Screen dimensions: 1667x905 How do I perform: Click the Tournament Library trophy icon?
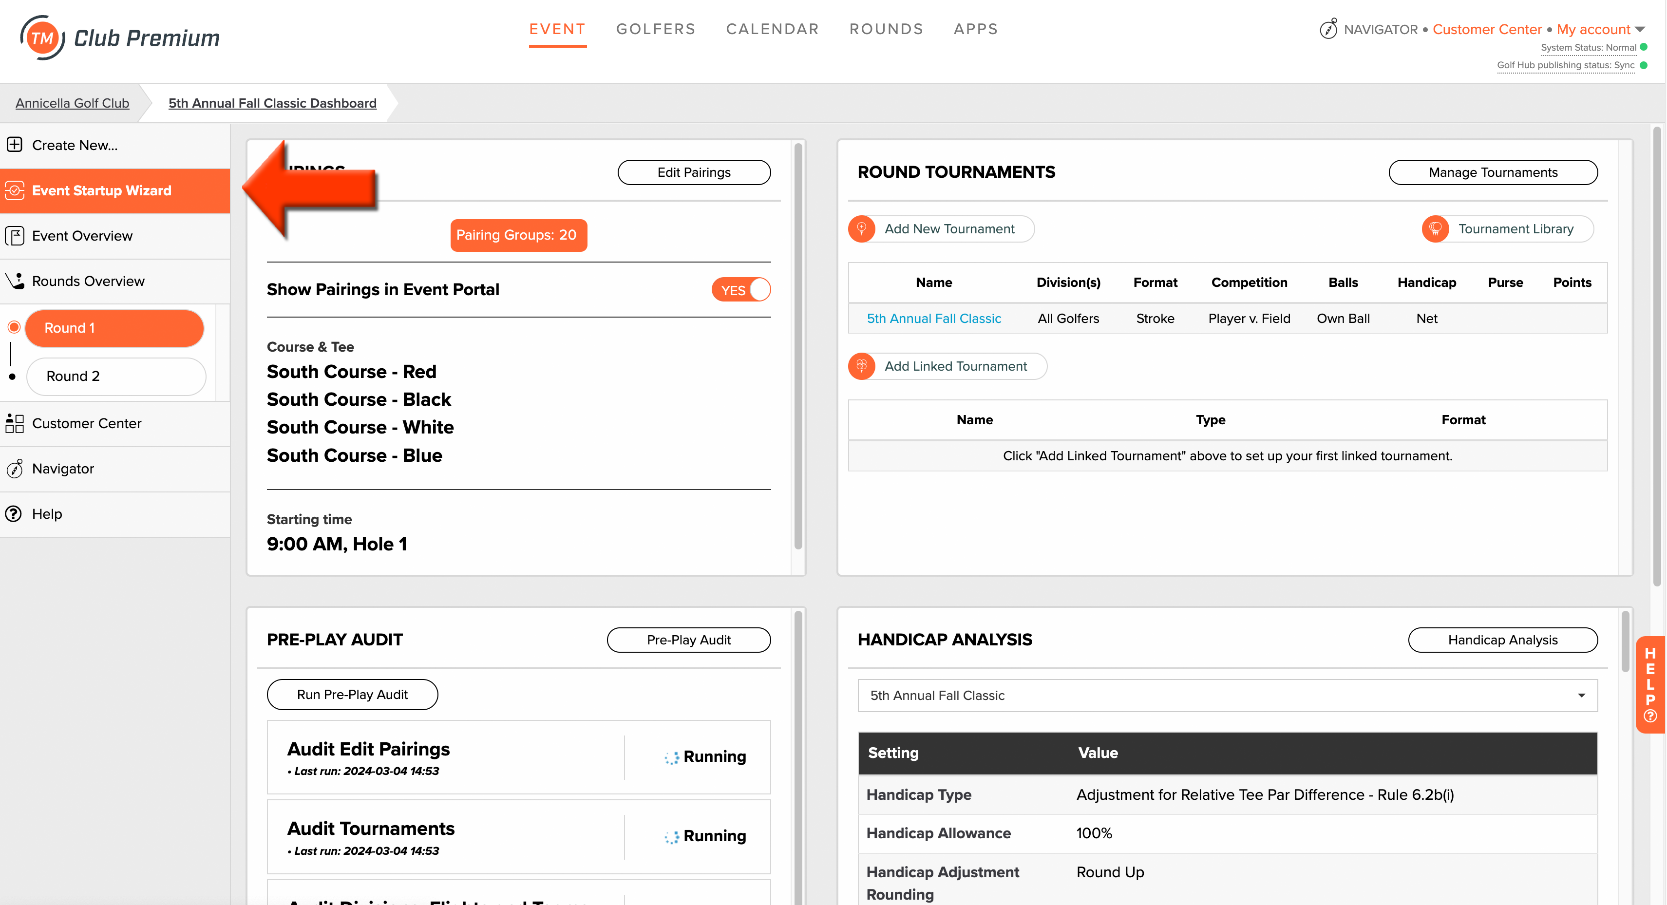click(1435, 229)
